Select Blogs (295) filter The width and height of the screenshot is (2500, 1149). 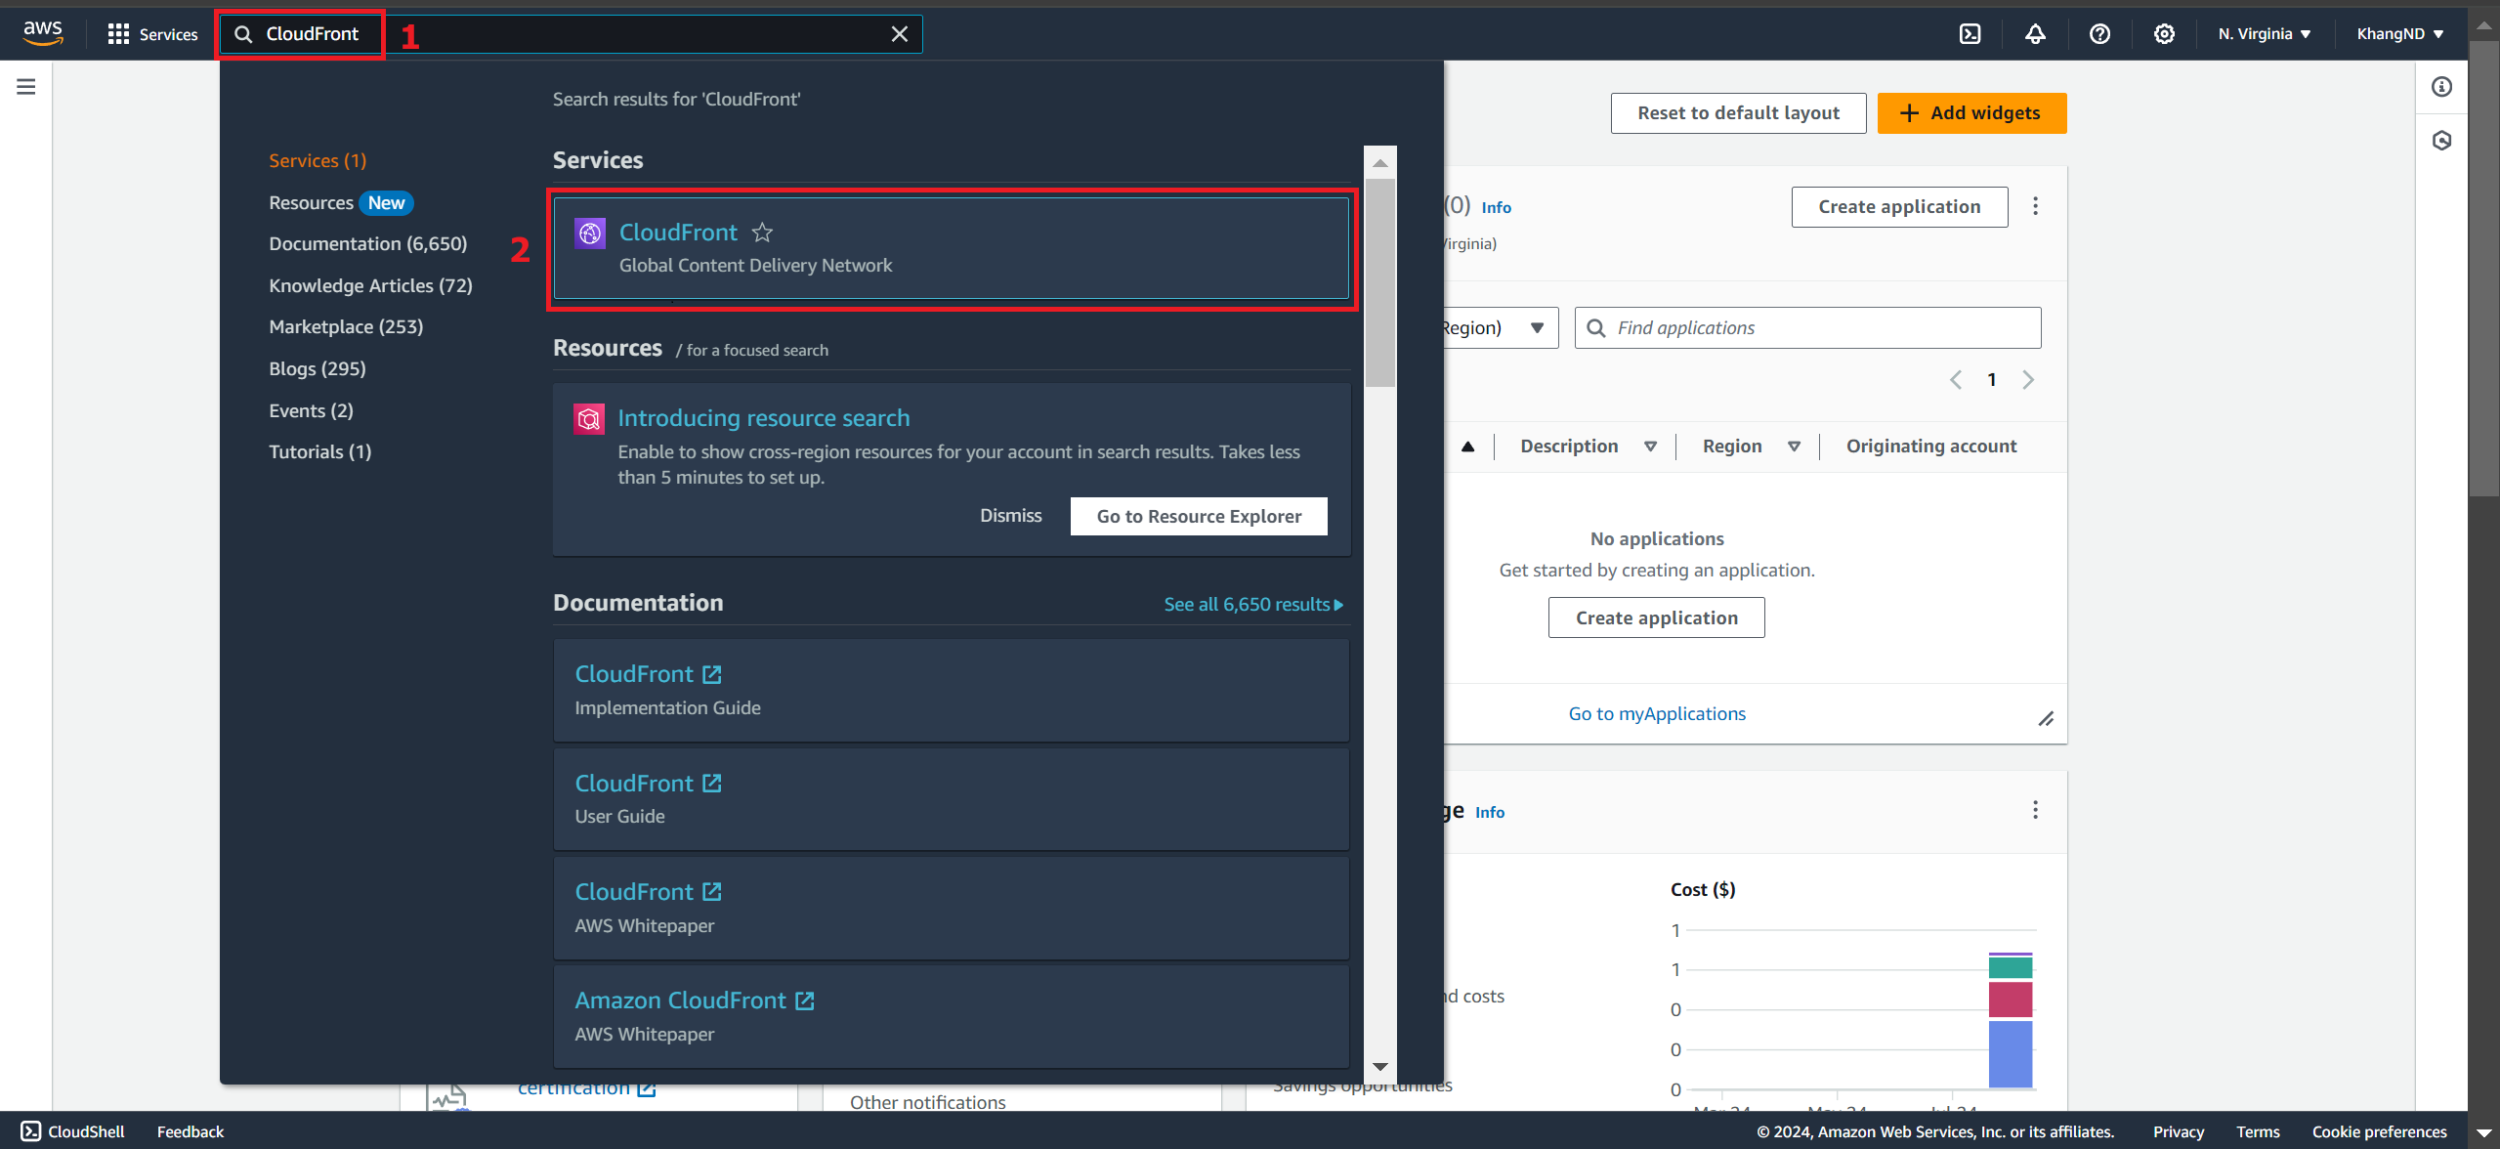[x=318, y=368]
